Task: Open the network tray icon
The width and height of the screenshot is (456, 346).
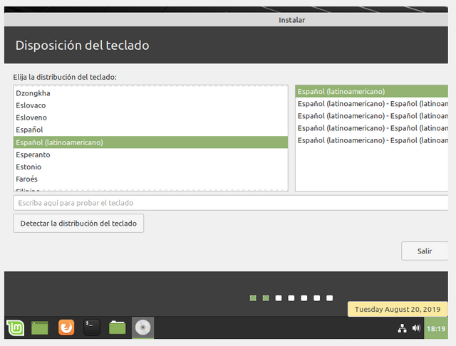Action: click(x=402, y=328)
